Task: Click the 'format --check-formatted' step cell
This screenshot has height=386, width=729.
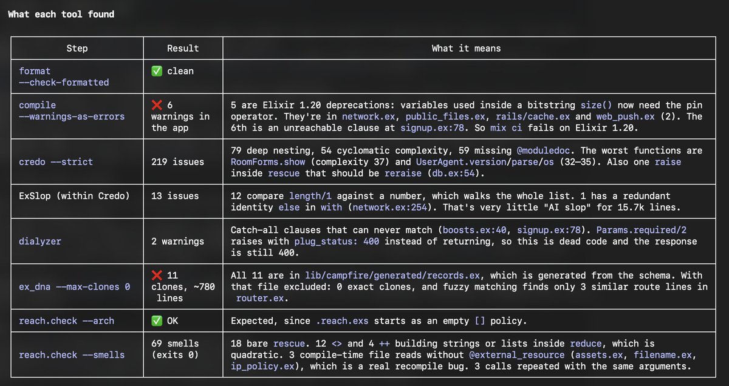Action: (77, 76)
